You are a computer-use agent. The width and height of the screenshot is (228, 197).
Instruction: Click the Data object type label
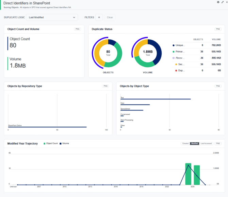[122, 103]
